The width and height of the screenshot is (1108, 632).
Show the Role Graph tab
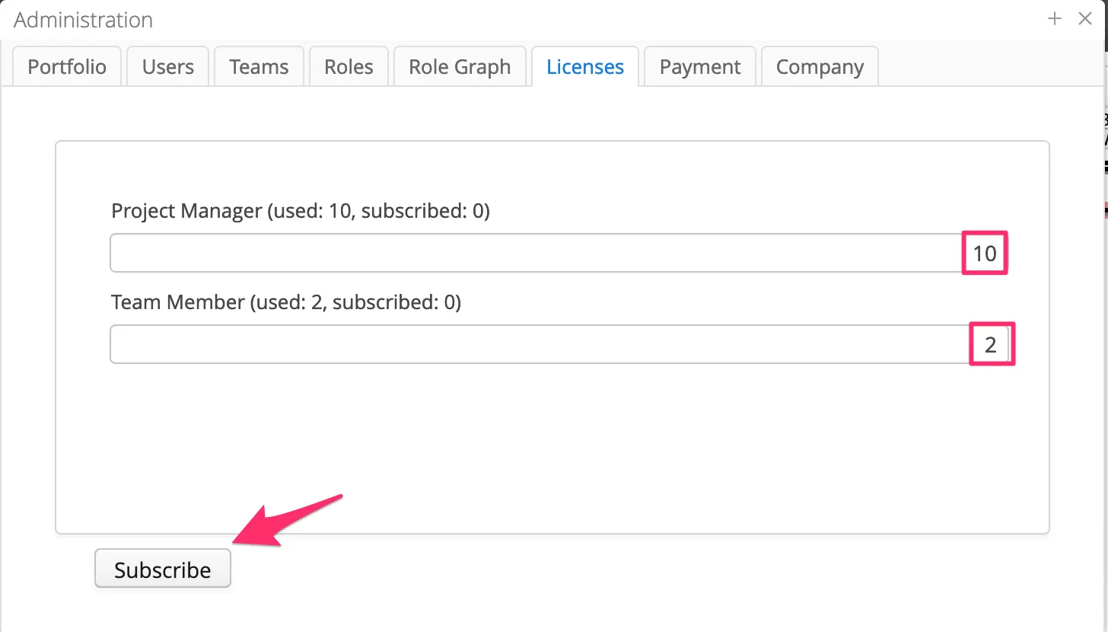click(x=460, y=67)
